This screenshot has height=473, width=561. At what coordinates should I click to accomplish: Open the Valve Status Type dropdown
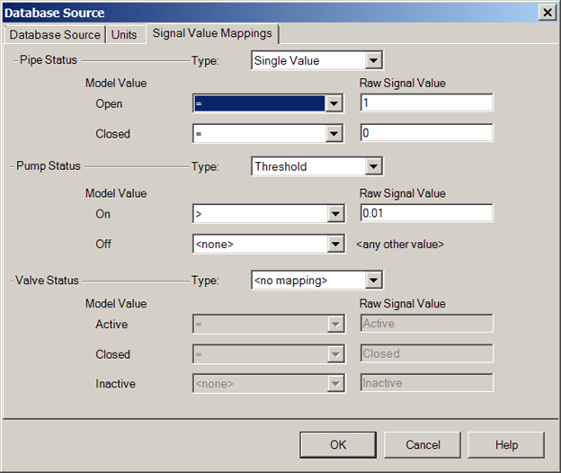[x=317, y=281]
